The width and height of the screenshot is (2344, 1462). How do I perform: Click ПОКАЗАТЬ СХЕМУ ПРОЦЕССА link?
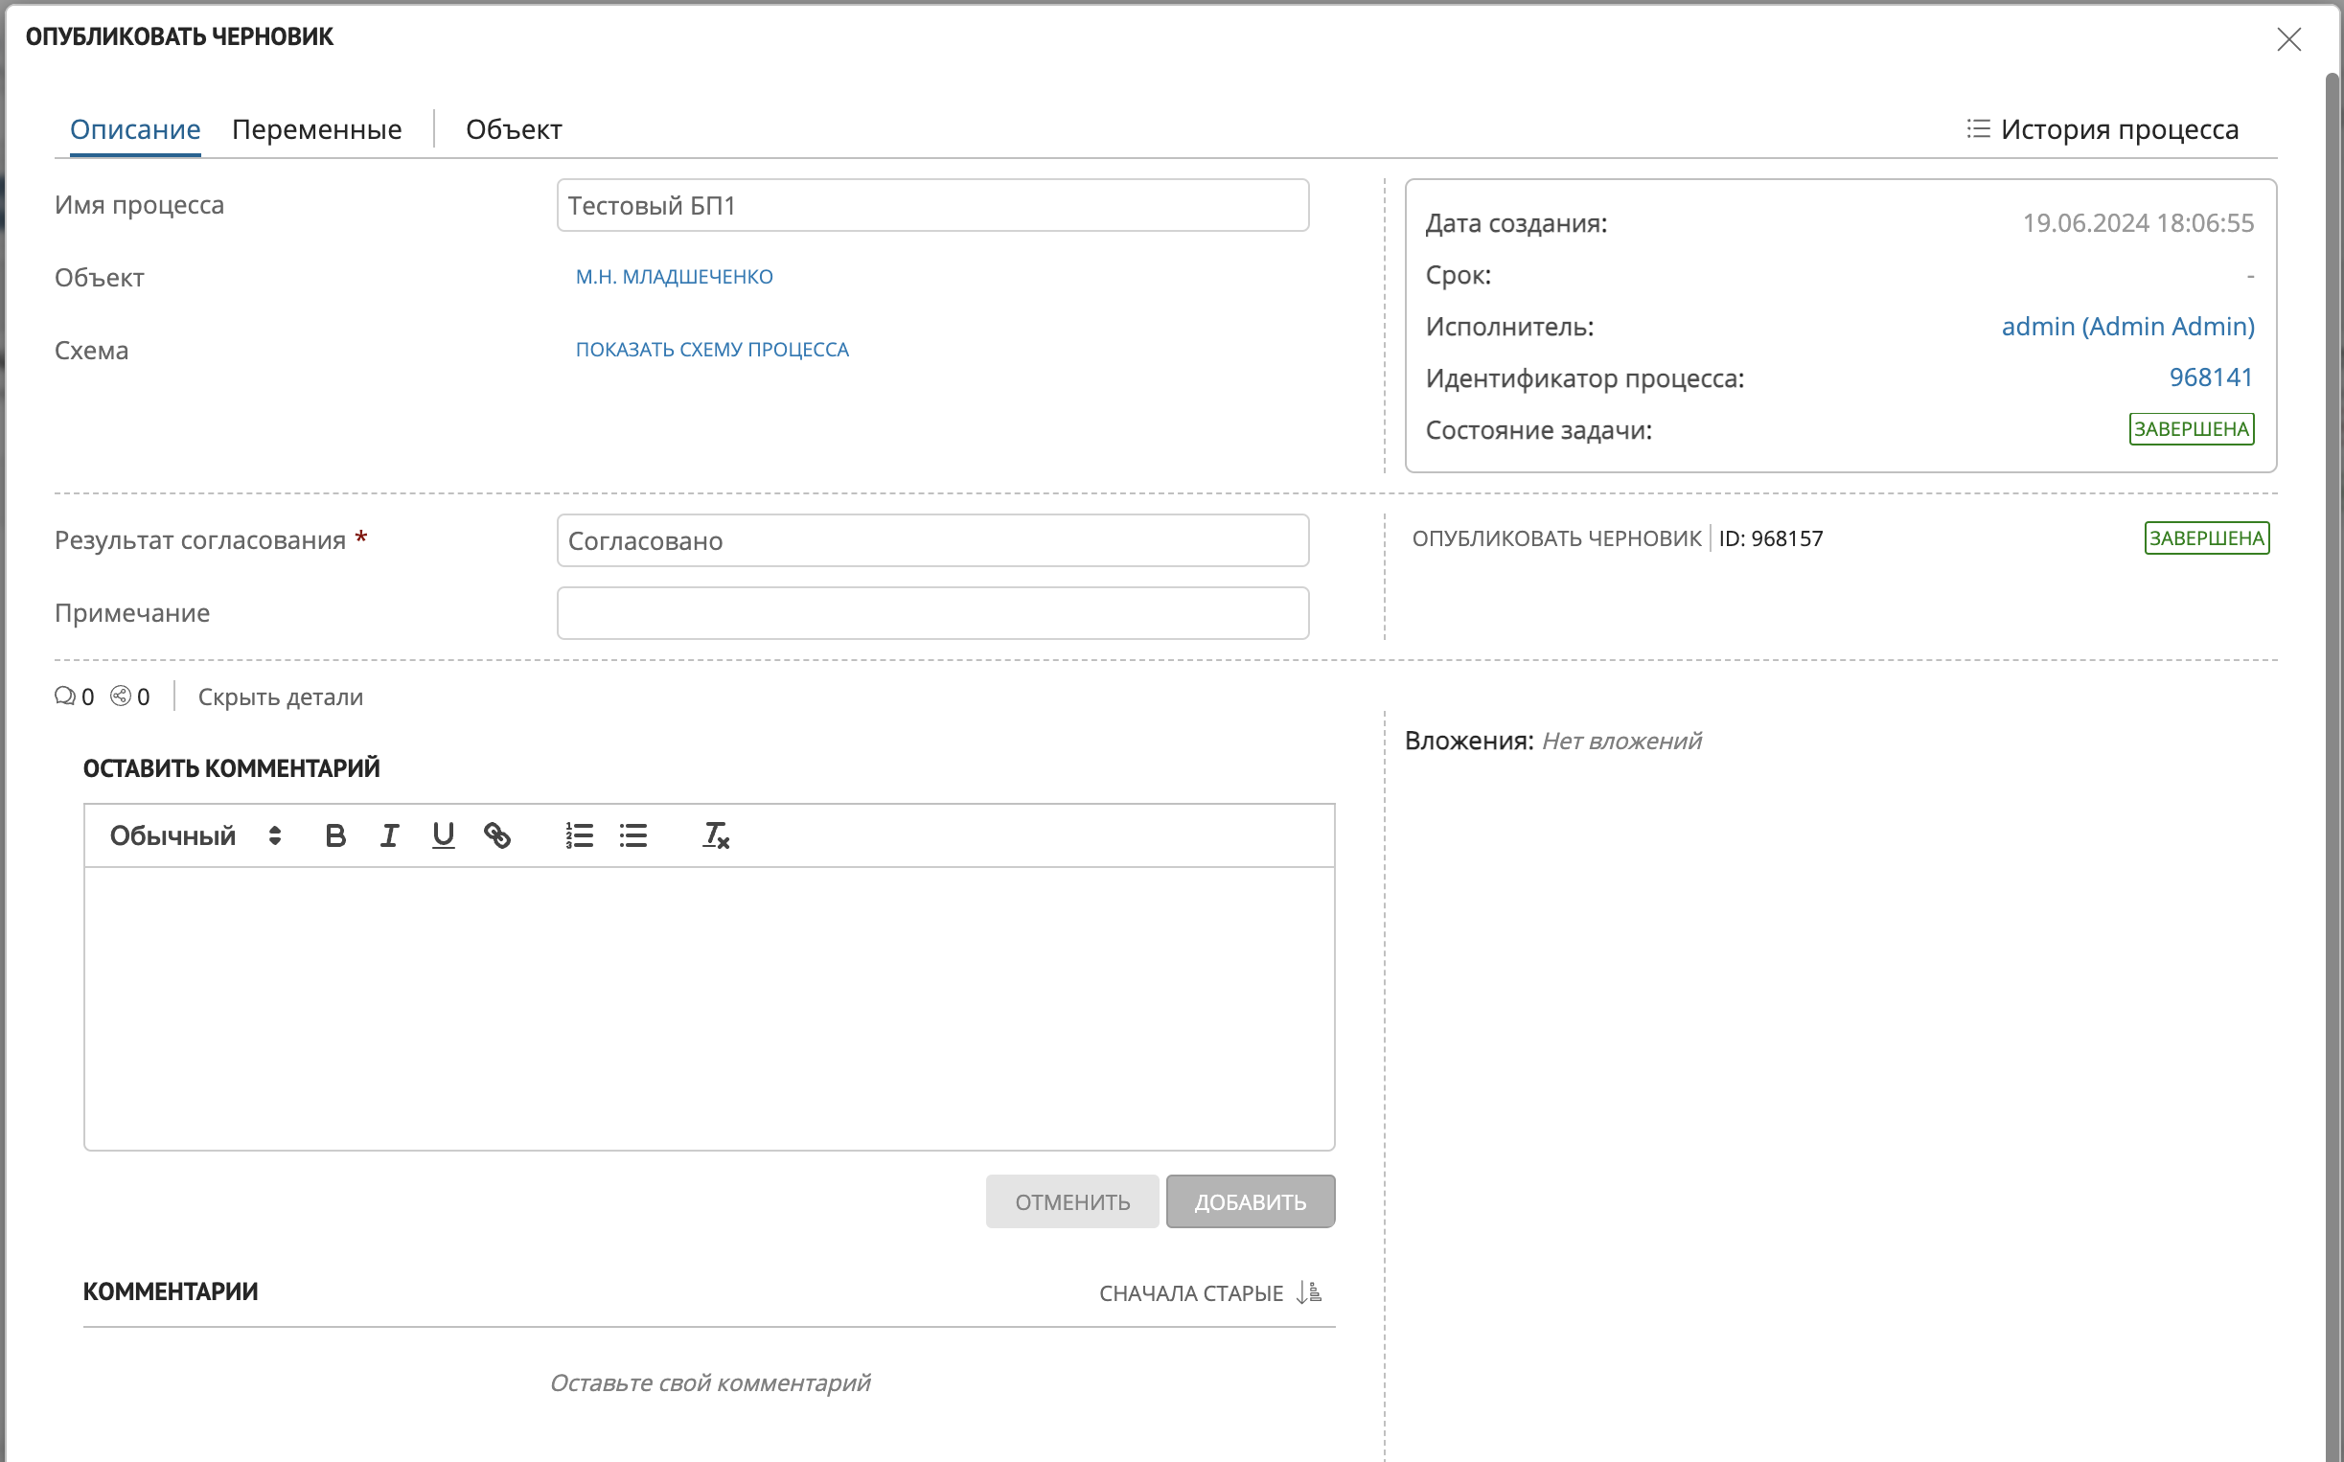click(x=712, y=349)
